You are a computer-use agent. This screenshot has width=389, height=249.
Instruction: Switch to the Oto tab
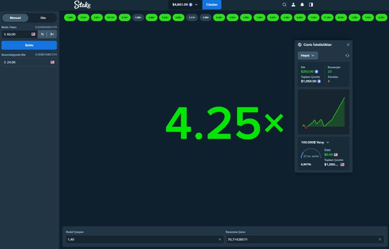point(43,18)
